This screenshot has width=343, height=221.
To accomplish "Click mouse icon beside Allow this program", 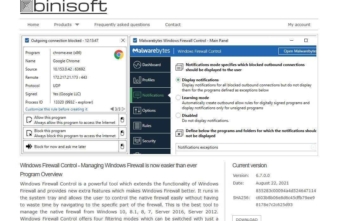I will 122,120.
